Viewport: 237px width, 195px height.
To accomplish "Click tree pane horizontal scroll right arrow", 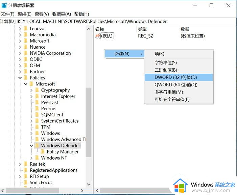I will (x=82, y=191).
